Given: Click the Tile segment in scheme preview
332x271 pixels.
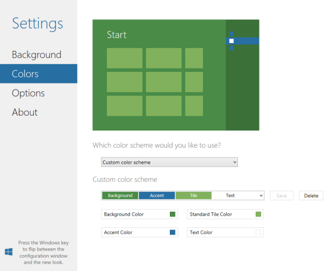Looking at the screenshot, I should click(x=193, y=195).
